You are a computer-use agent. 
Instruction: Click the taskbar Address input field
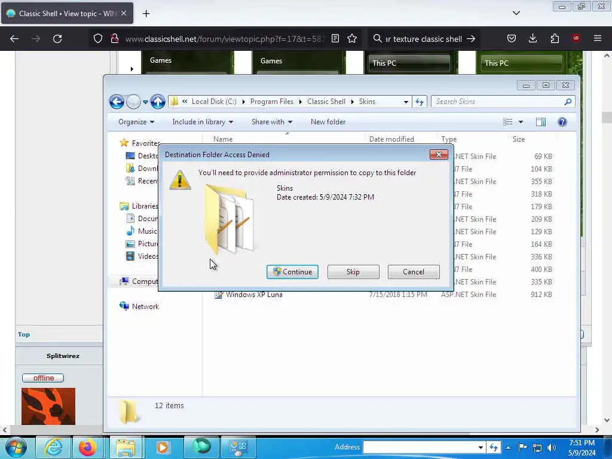[x=420, y=447]
